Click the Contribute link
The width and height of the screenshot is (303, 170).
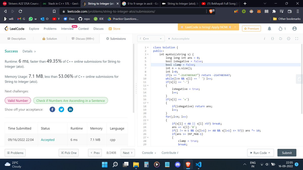(x=170, y=153)
